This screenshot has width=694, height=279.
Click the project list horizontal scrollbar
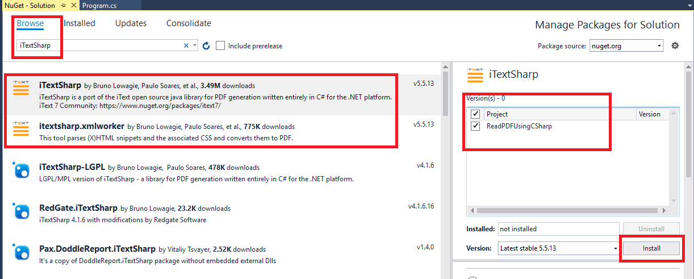point(569,210)
